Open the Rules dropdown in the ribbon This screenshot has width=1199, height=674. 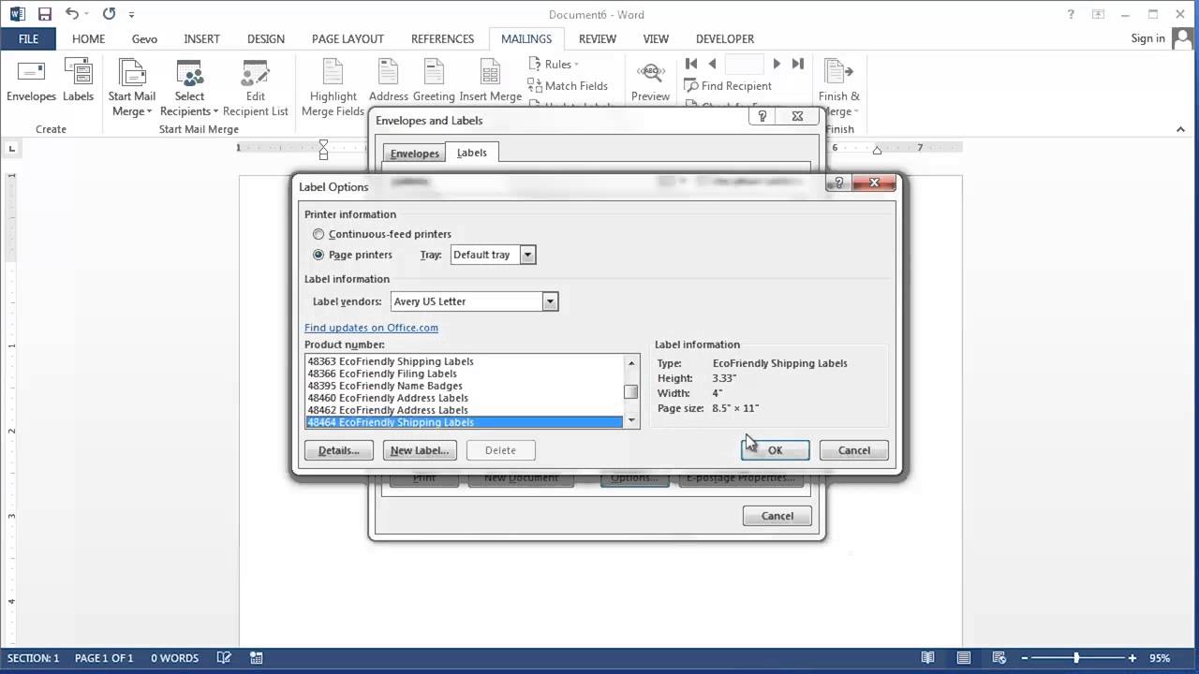click(x=555, y=64)
